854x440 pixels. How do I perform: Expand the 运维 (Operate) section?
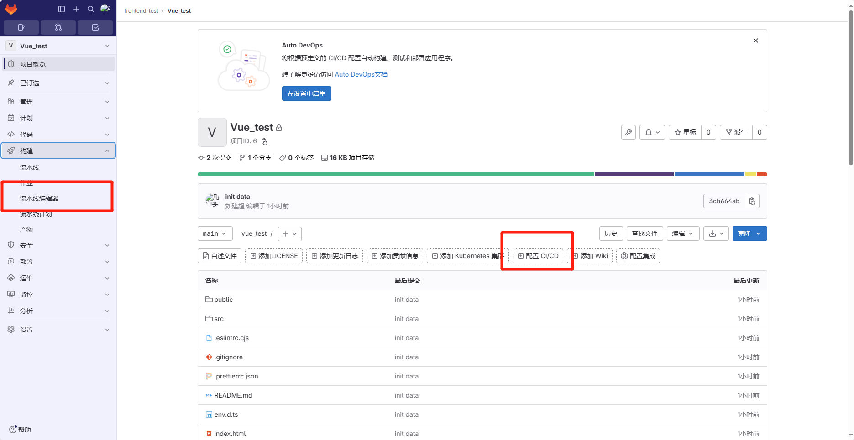click(x=58, y=278)
